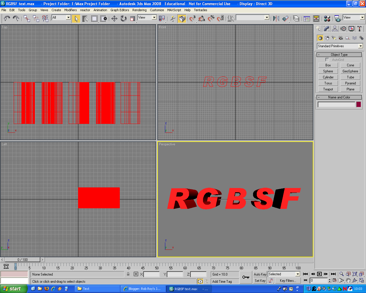366x293 pixels.
Task: Collapse the Name and Color rollout
Action: pos(339,97)
